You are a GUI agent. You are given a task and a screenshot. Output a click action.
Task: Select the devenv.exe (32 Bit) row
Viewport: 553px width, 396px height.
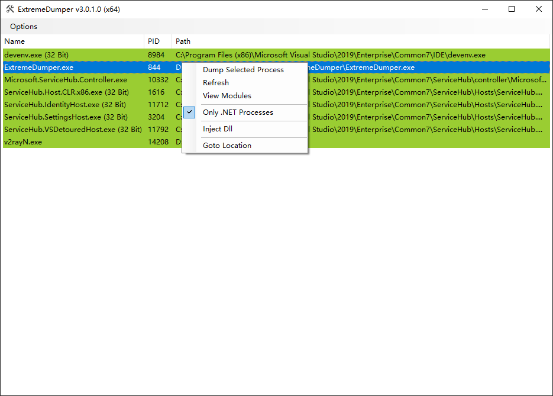(277, 55)
